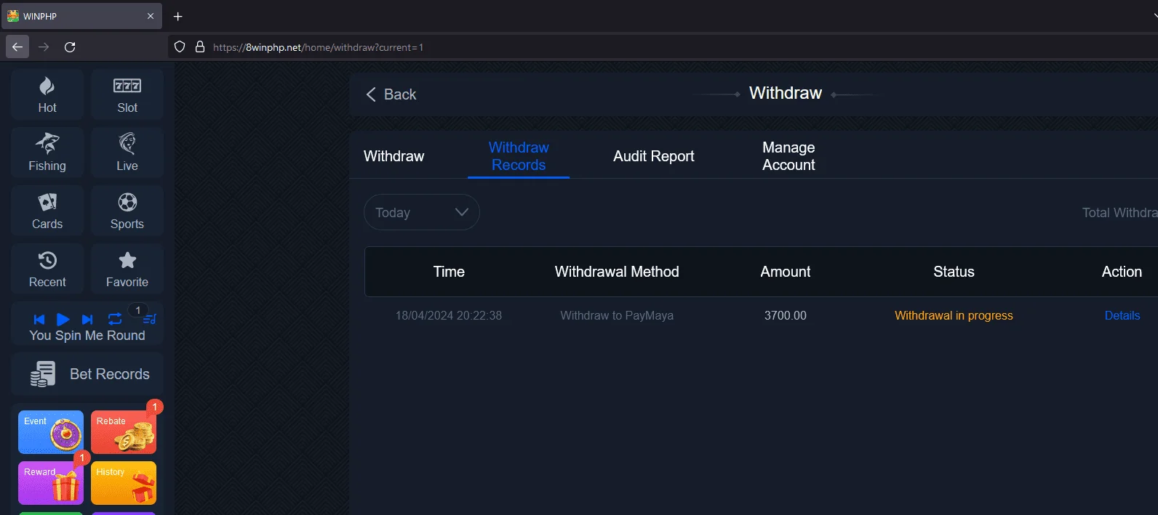The height and width of the screenshot is (515, 1158).
Task: Switch to the Withdraw tab
Action: (394, 156)
